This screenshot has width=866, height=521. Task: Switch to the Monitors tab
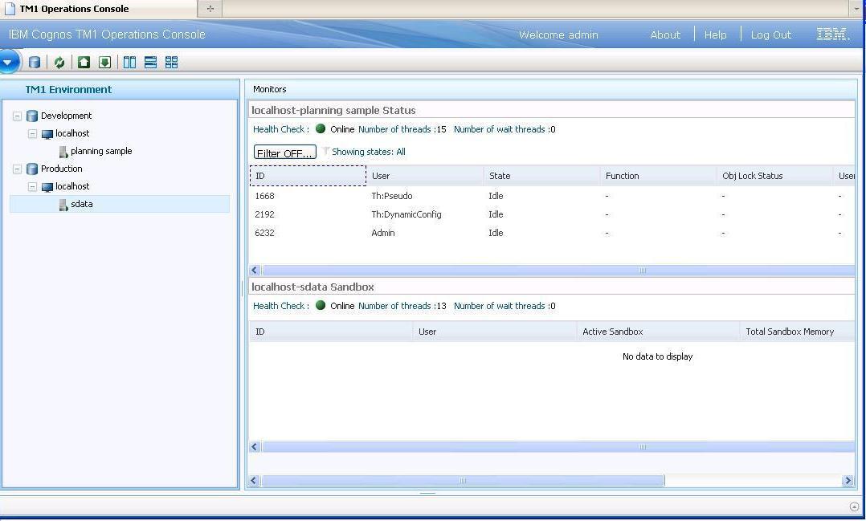[x=269, y=89]
